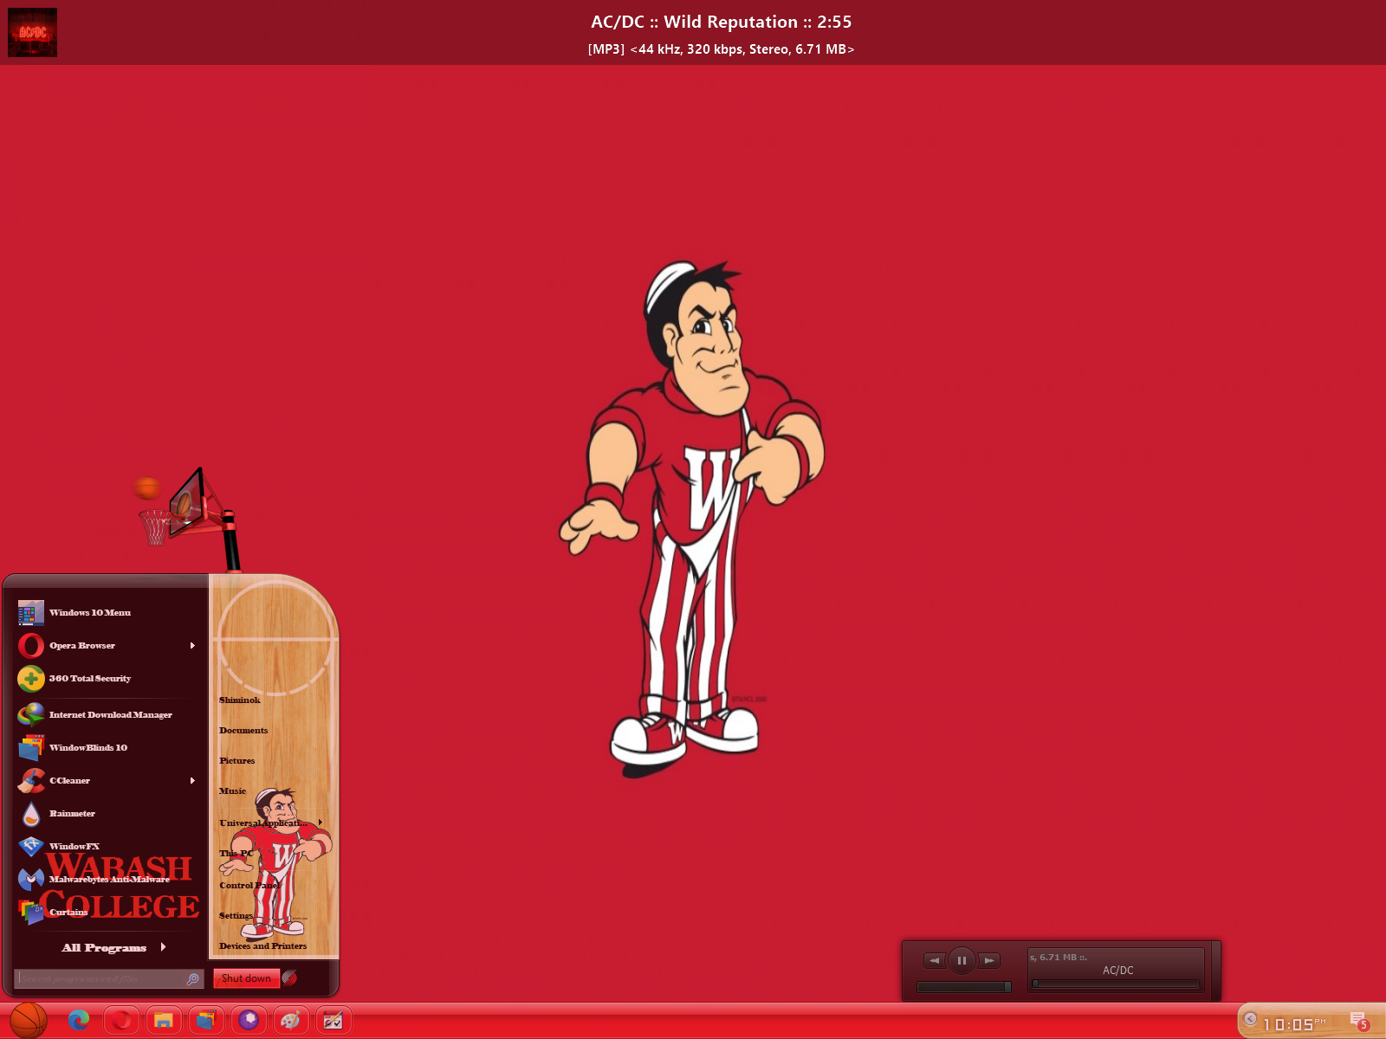Expand the Opera Browser submenu arrow
The image size is (1386, 1039).
tap(192, 646)
